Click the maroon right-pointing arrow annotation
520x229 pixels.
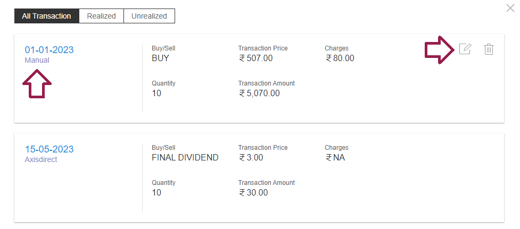pos(440,49)
